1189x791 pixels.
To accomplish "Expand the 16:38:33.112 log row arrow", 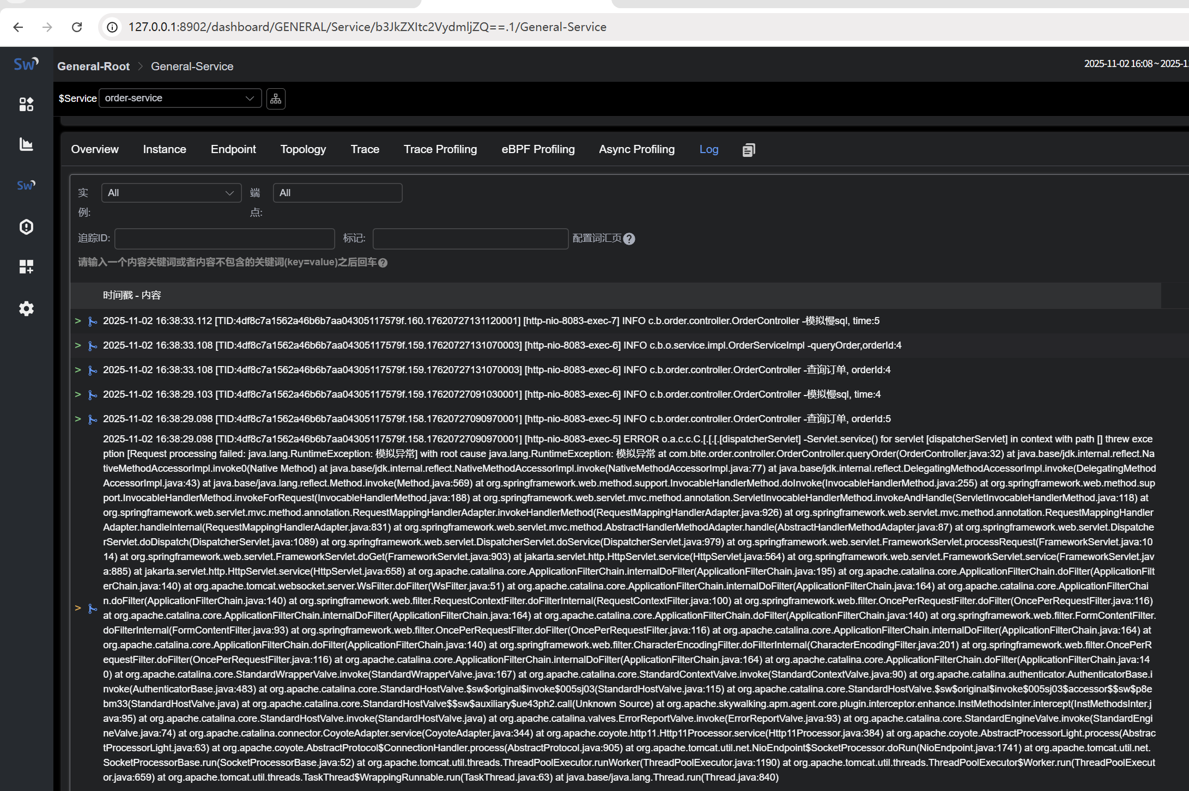I will (78, 321).
